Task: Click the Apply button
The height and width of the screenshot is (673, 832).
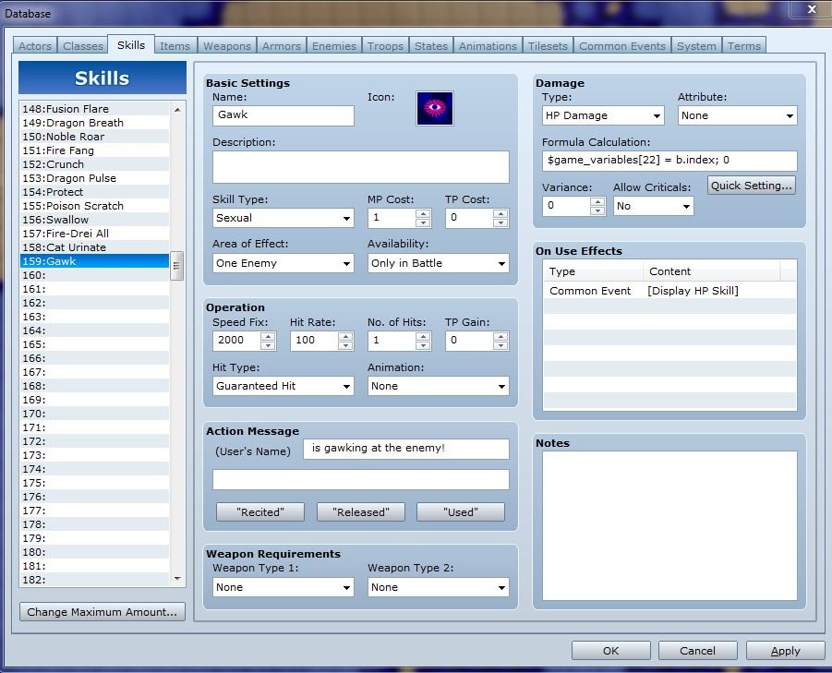Action: 785,651
